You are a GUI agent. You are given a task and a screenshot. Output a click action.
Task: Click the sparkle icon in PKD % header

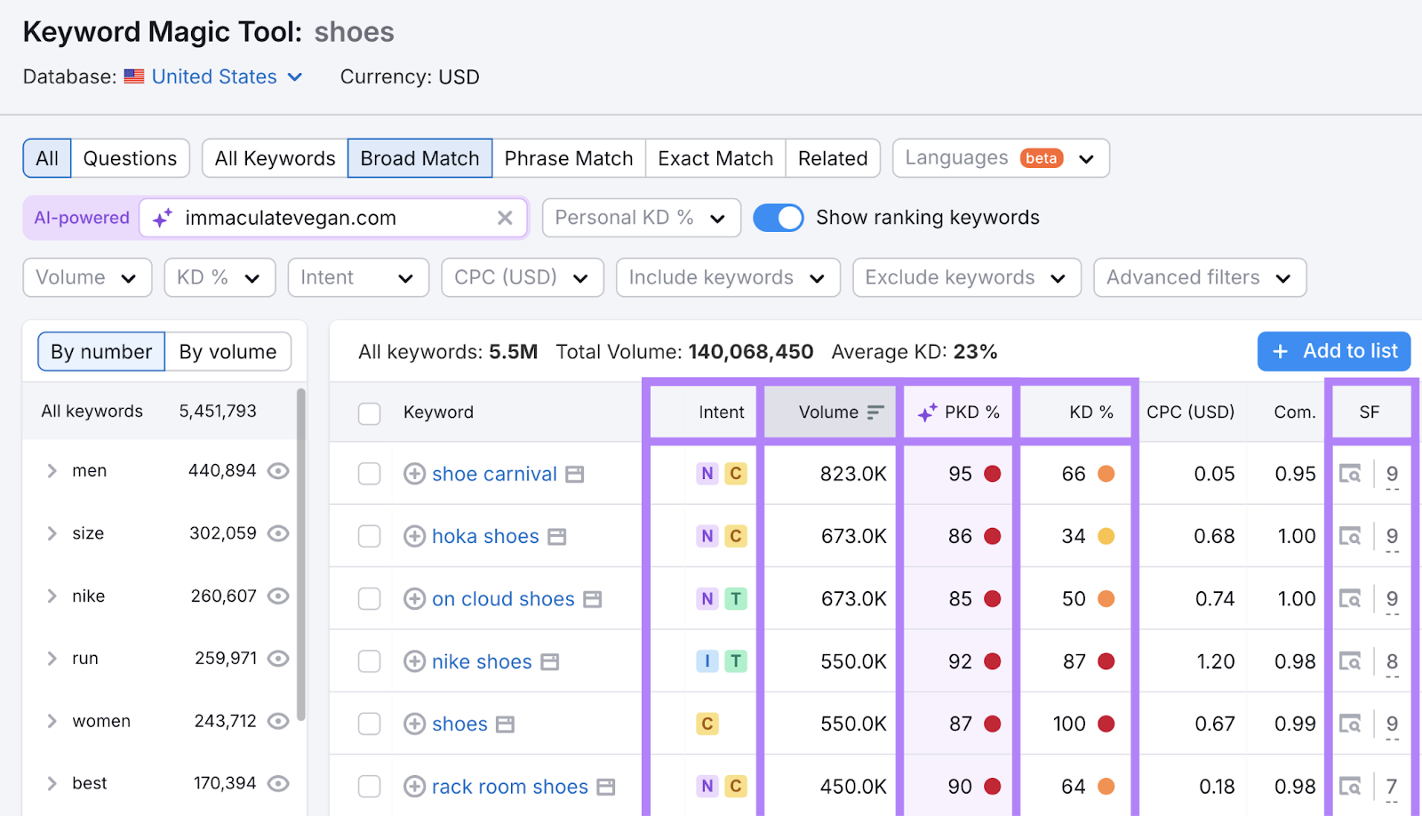[927, 412]
